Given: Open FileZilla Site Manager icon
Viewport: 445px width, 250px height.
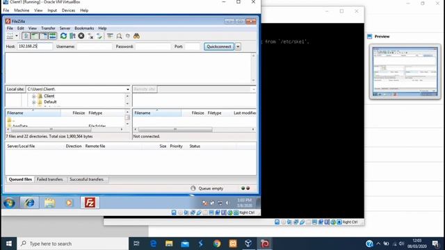Looking at the screenshot, I should 10,36.
